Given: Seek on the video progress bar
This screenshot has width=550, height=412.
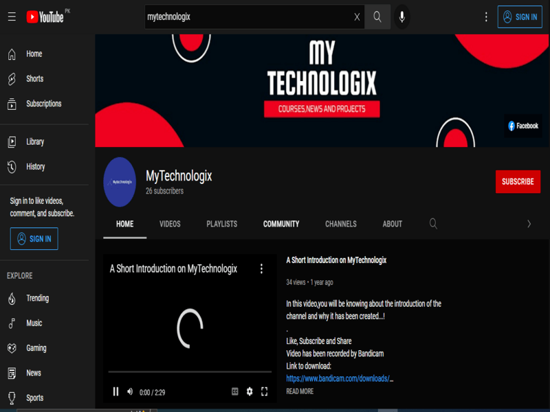Looking at the screenshot, I should [x=189, y=372].
